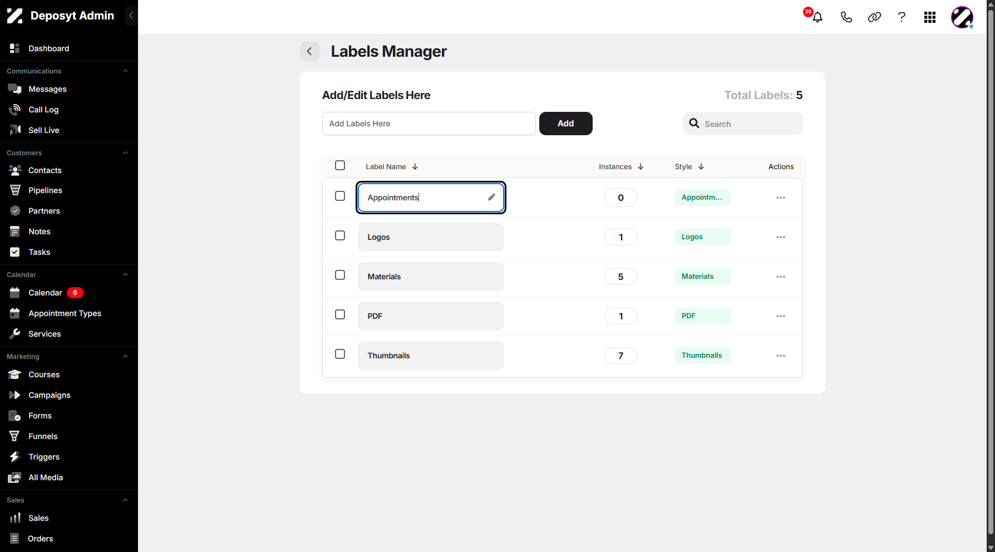Click the Deposyt logo icon
Viewport: 995px width, 552px height.
14,16
